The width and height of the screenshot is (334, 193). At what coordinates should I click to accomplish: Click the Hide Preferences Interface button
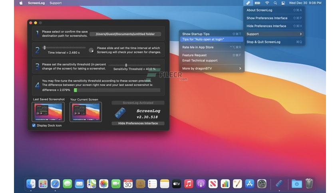(x=138, y=123)
